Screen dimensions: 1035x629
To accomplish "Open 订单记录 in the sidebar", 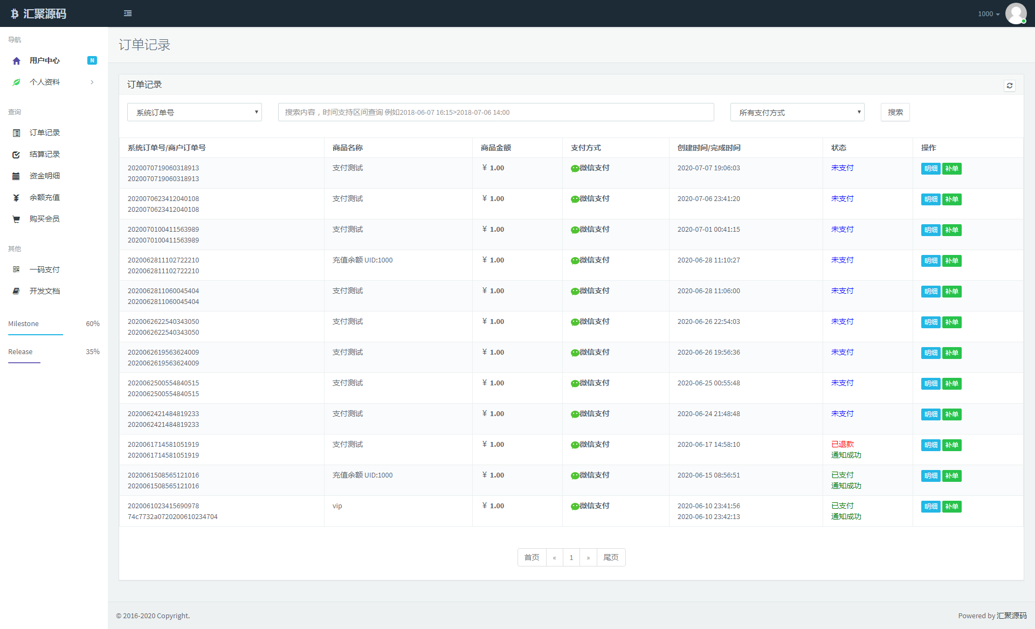I will tap(44, 133).
